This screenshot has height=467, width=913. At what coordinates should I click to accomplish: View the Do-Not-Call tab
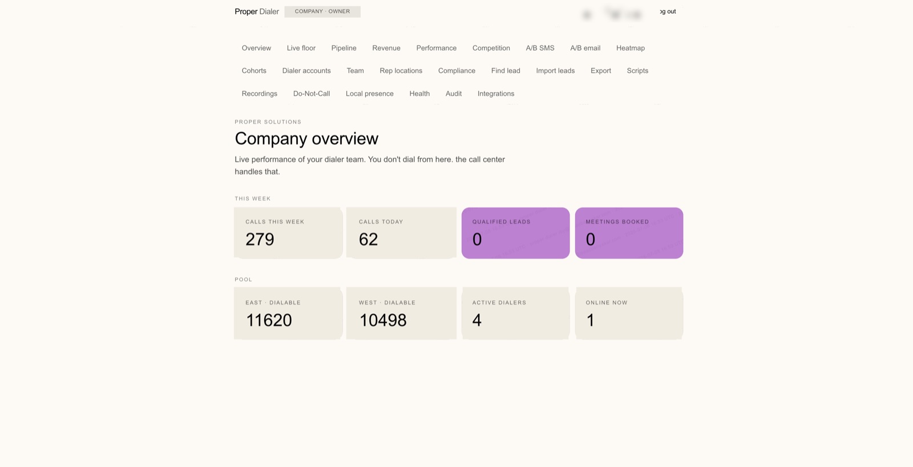[312, 93]
